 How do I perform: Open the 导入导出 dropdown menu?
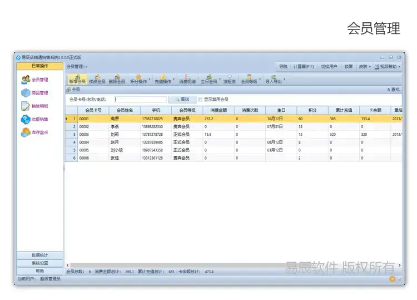(274, 79)
